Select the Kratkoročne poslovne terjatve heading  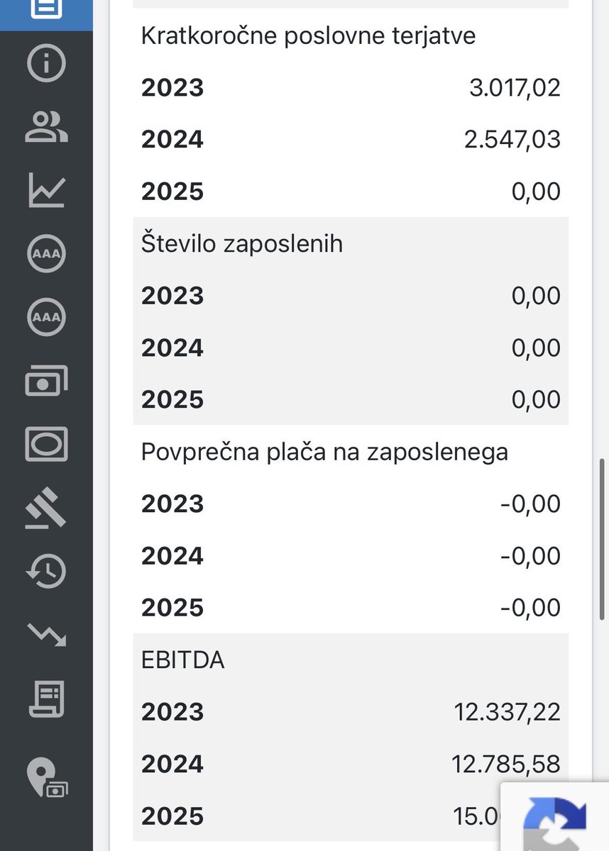coord(308,35)
